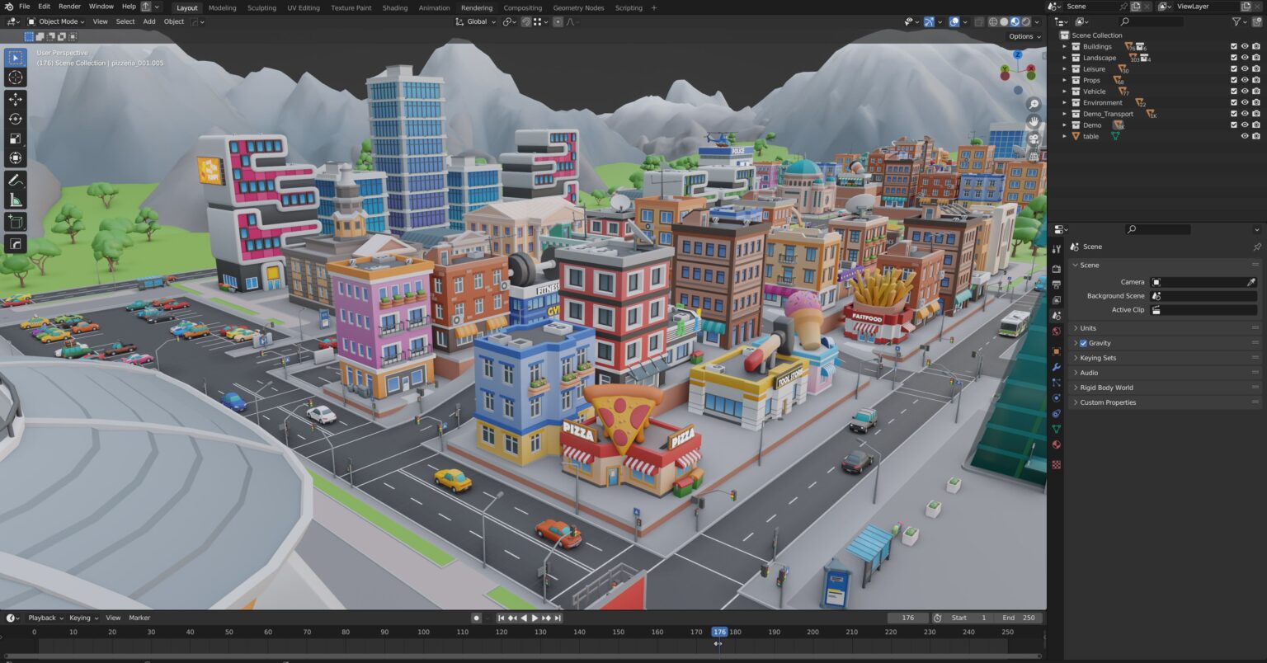Image resolution: width=1267 pixels, height=663 pixels.
Task: Expand the Buildings collection
Action: point(1064,46)
